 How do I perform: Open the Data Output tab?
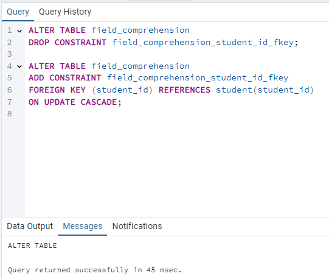30,226
